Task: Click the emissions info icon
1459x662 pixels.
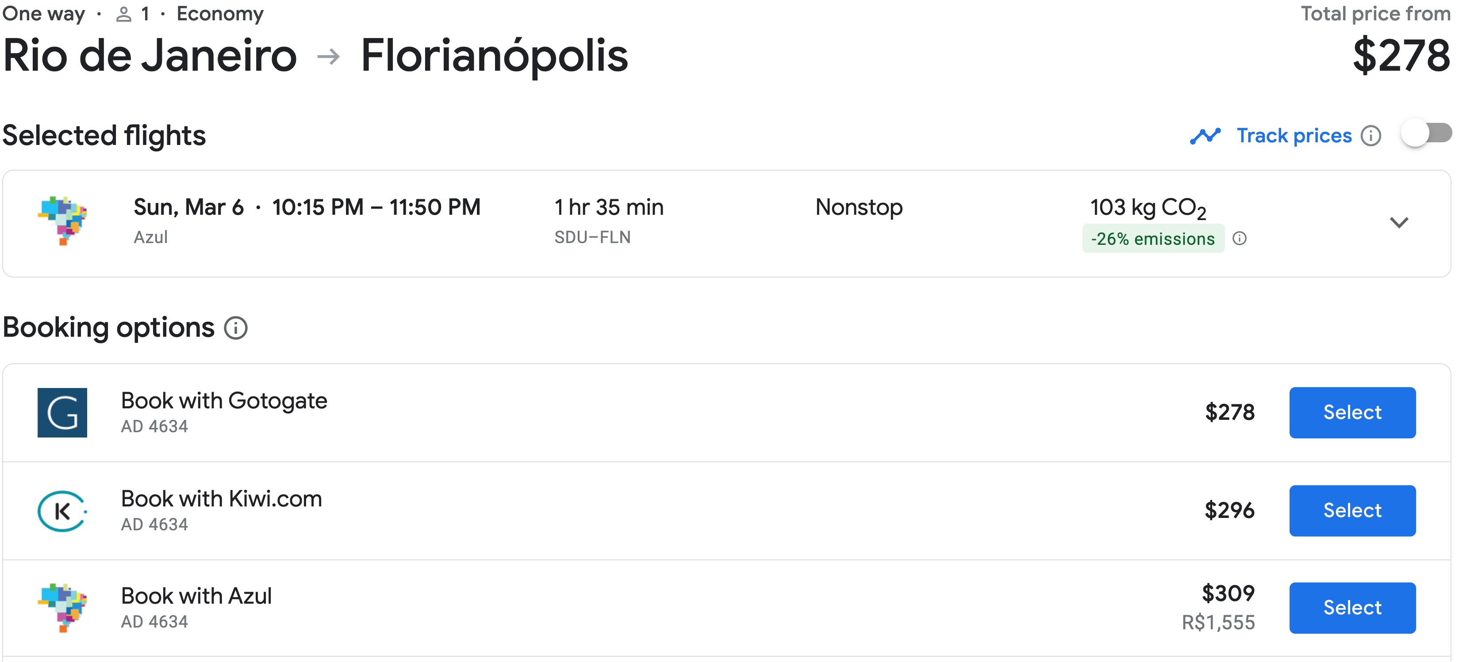Action: [x=1239, y=239]
